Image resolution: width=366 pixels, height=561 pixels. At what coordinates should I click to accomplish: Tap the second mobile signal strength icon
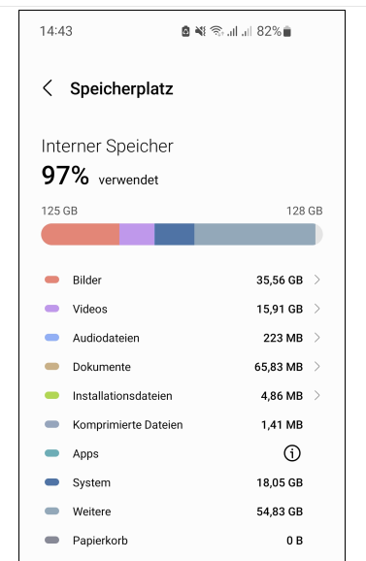pos(247,31)
